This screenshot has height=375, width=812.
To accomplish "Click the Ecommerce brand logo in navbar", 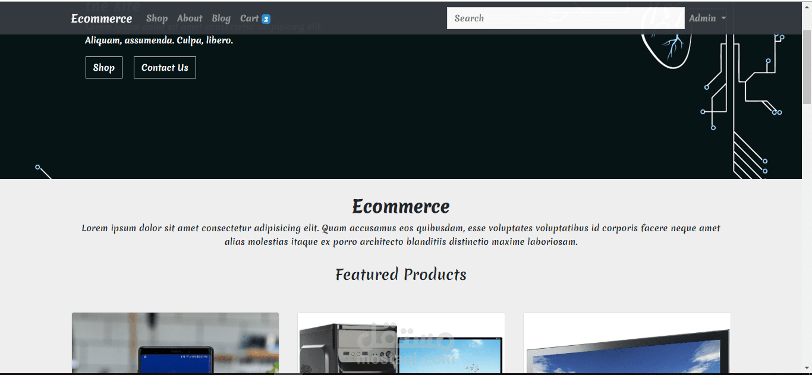I will point(102,18).
